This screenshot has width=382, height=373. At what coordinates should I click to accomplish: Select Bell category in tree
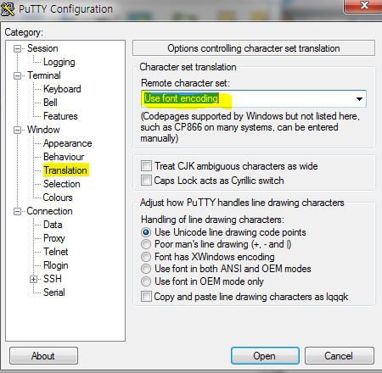point(50,103)
